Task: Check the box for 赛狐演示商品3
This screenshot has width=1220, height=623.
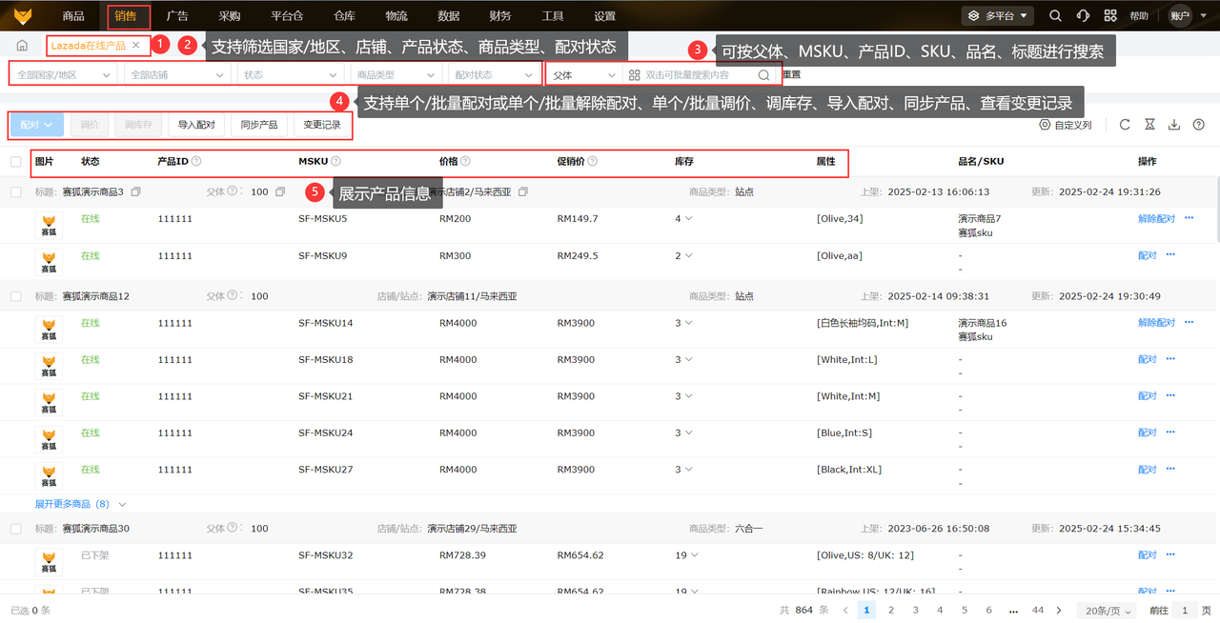Action: click(x=16, y=192)
